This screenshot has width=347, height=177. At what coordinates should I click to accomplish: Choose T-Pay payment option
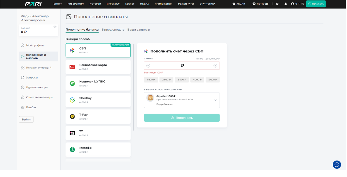tap(98, 116)
